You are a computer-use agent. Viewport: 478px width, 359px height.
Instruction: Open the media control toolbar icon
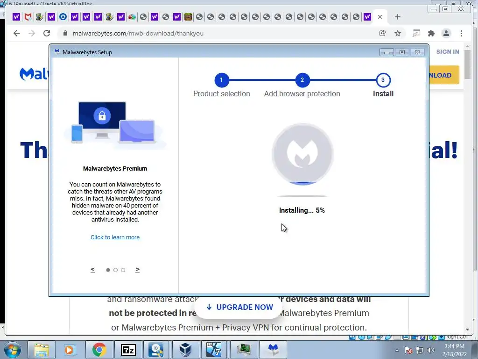point(416,33)
